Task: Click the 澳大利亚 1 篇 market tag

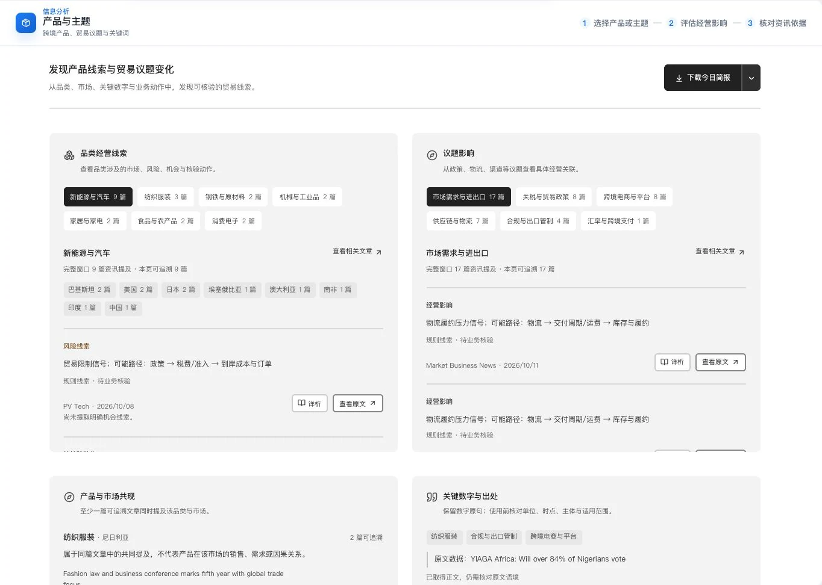Action: click(290, 290)
